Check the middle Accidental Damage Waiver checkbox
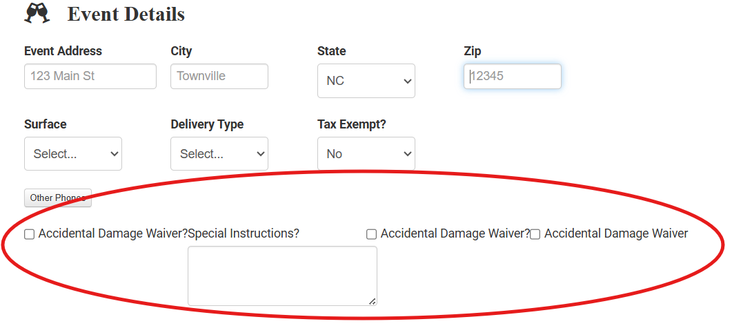Viewport: 752px width, 326px height. (x=372, y=234)
